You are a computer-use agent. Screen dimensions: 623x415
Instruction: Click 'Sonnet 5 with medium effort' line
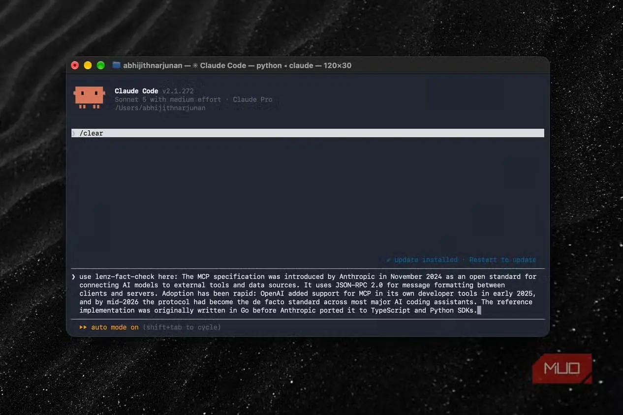pos(168,99)
